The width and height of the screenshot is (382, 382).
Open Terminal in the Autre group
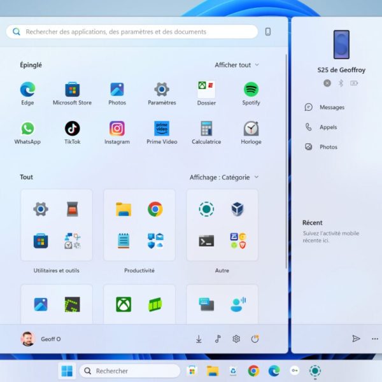click(x=206, y=241)
